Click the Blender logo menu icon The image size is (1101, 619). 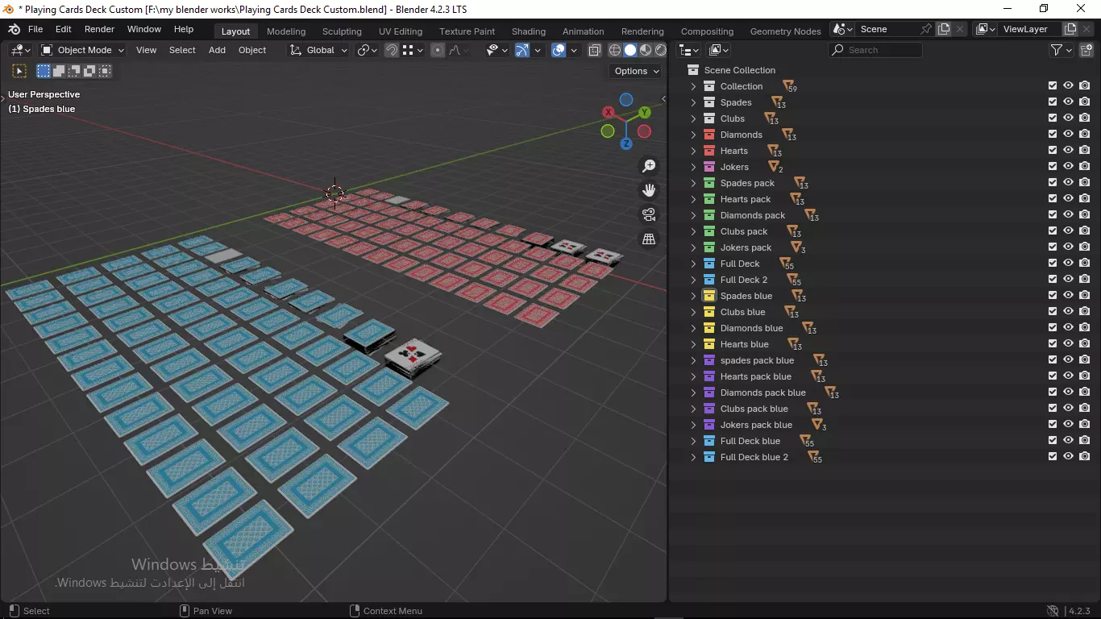pyautogui.click(x=14, y=29)
